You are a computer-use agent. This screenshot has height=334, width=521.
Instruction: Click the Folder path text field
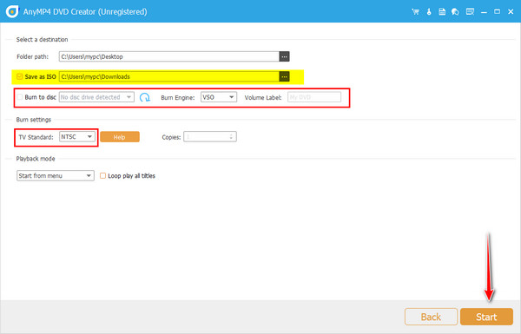pyautogui.click(x=169, y=56)
